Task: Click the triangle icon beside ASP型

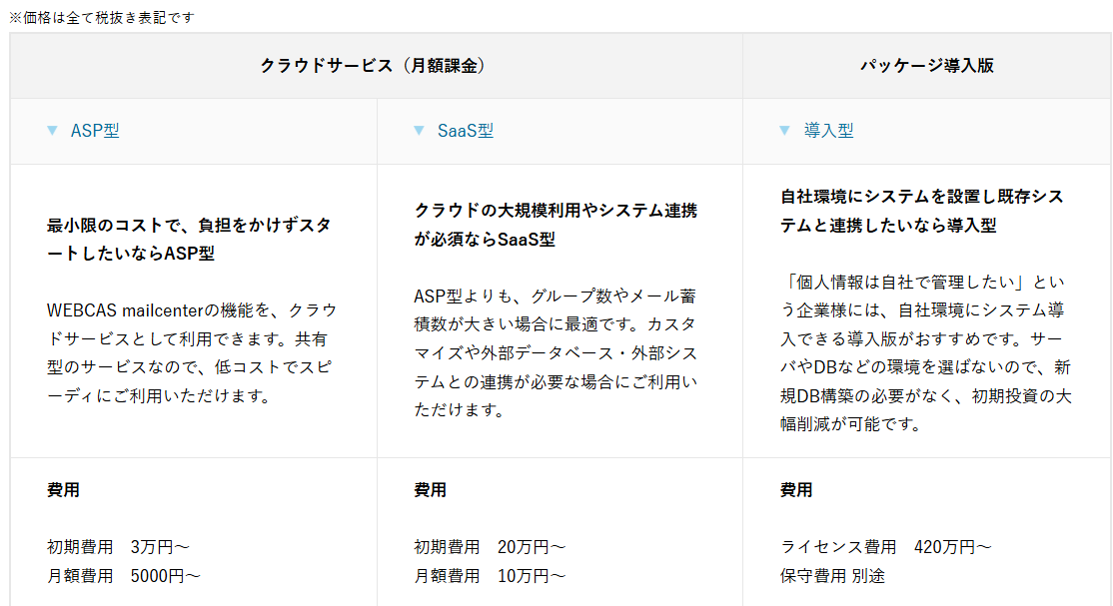Action: [x=53, y=131]
